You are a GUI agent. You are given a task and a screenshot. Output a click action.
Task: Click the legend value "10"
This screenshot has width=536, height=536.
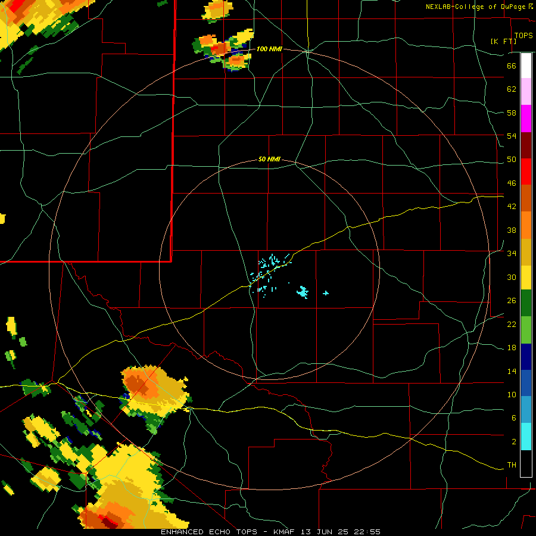(512, 395)
